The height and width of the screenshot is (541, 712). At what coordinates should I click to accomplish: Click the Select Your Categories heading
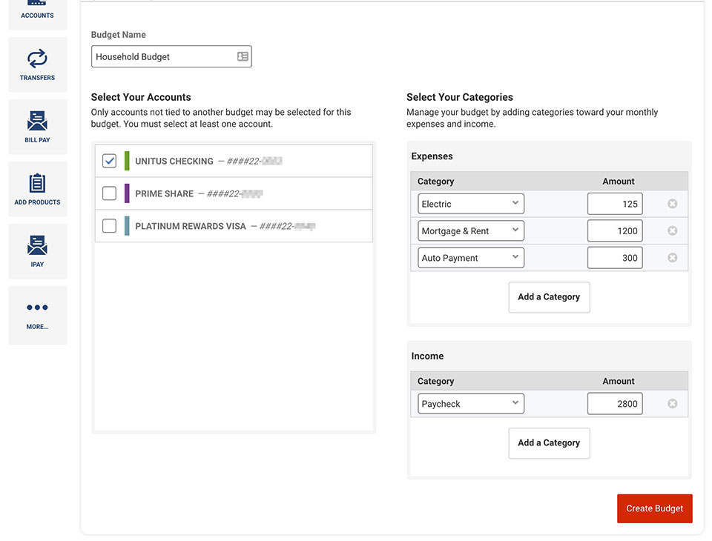[x=460, y=97]
